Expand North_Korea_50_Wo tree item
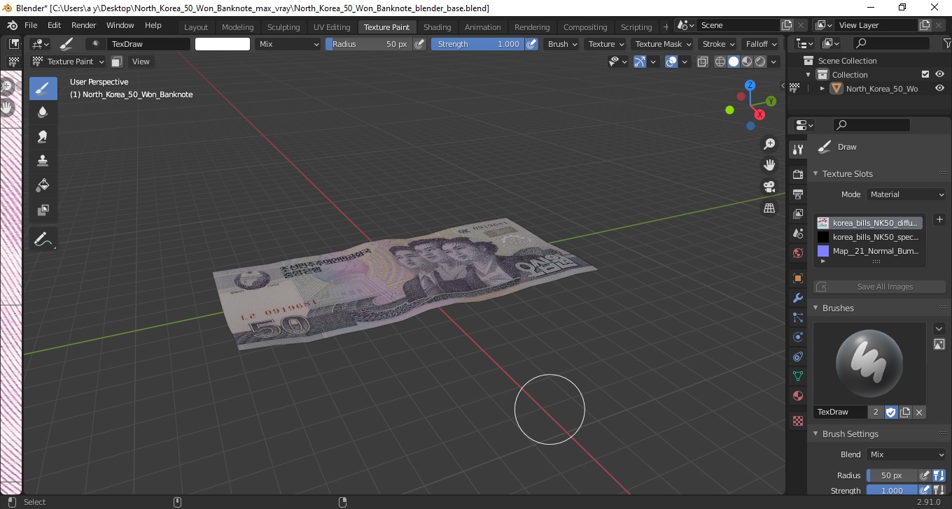This screenshot has width=952, height=509. 822,88
